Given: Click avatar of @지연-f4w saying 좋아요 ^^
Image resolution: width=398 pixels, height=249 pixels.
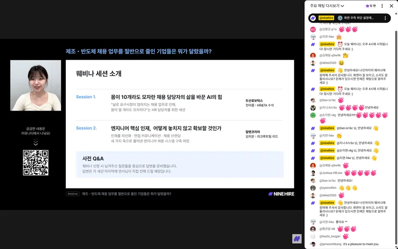Looking at the screenshot, I should [313, 222].
